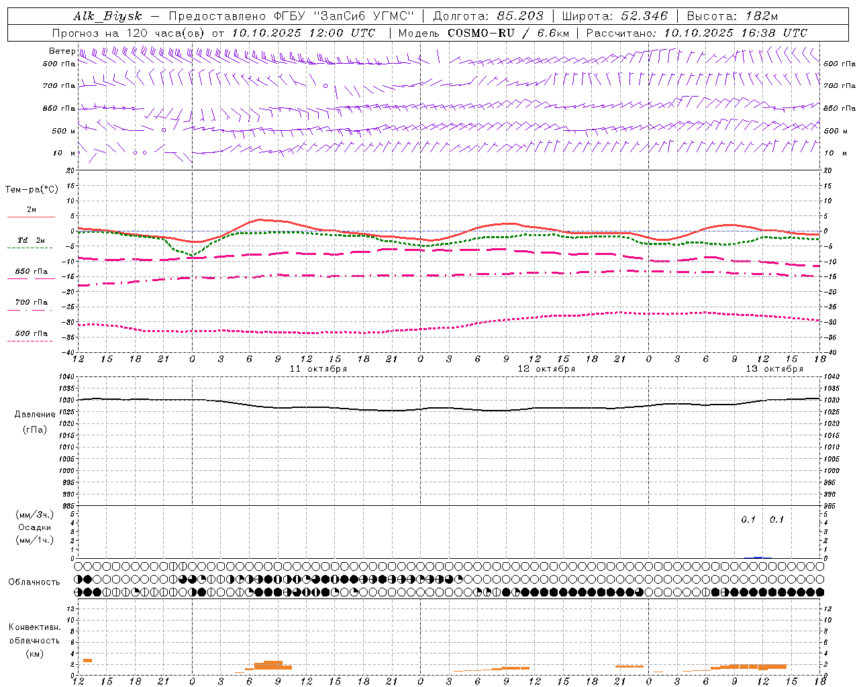The image size is (859, 687).
Task: Select the 'Предоставлено ФГБУ ЗапСиб УГМС' provider text
Action: click(291, 16)
